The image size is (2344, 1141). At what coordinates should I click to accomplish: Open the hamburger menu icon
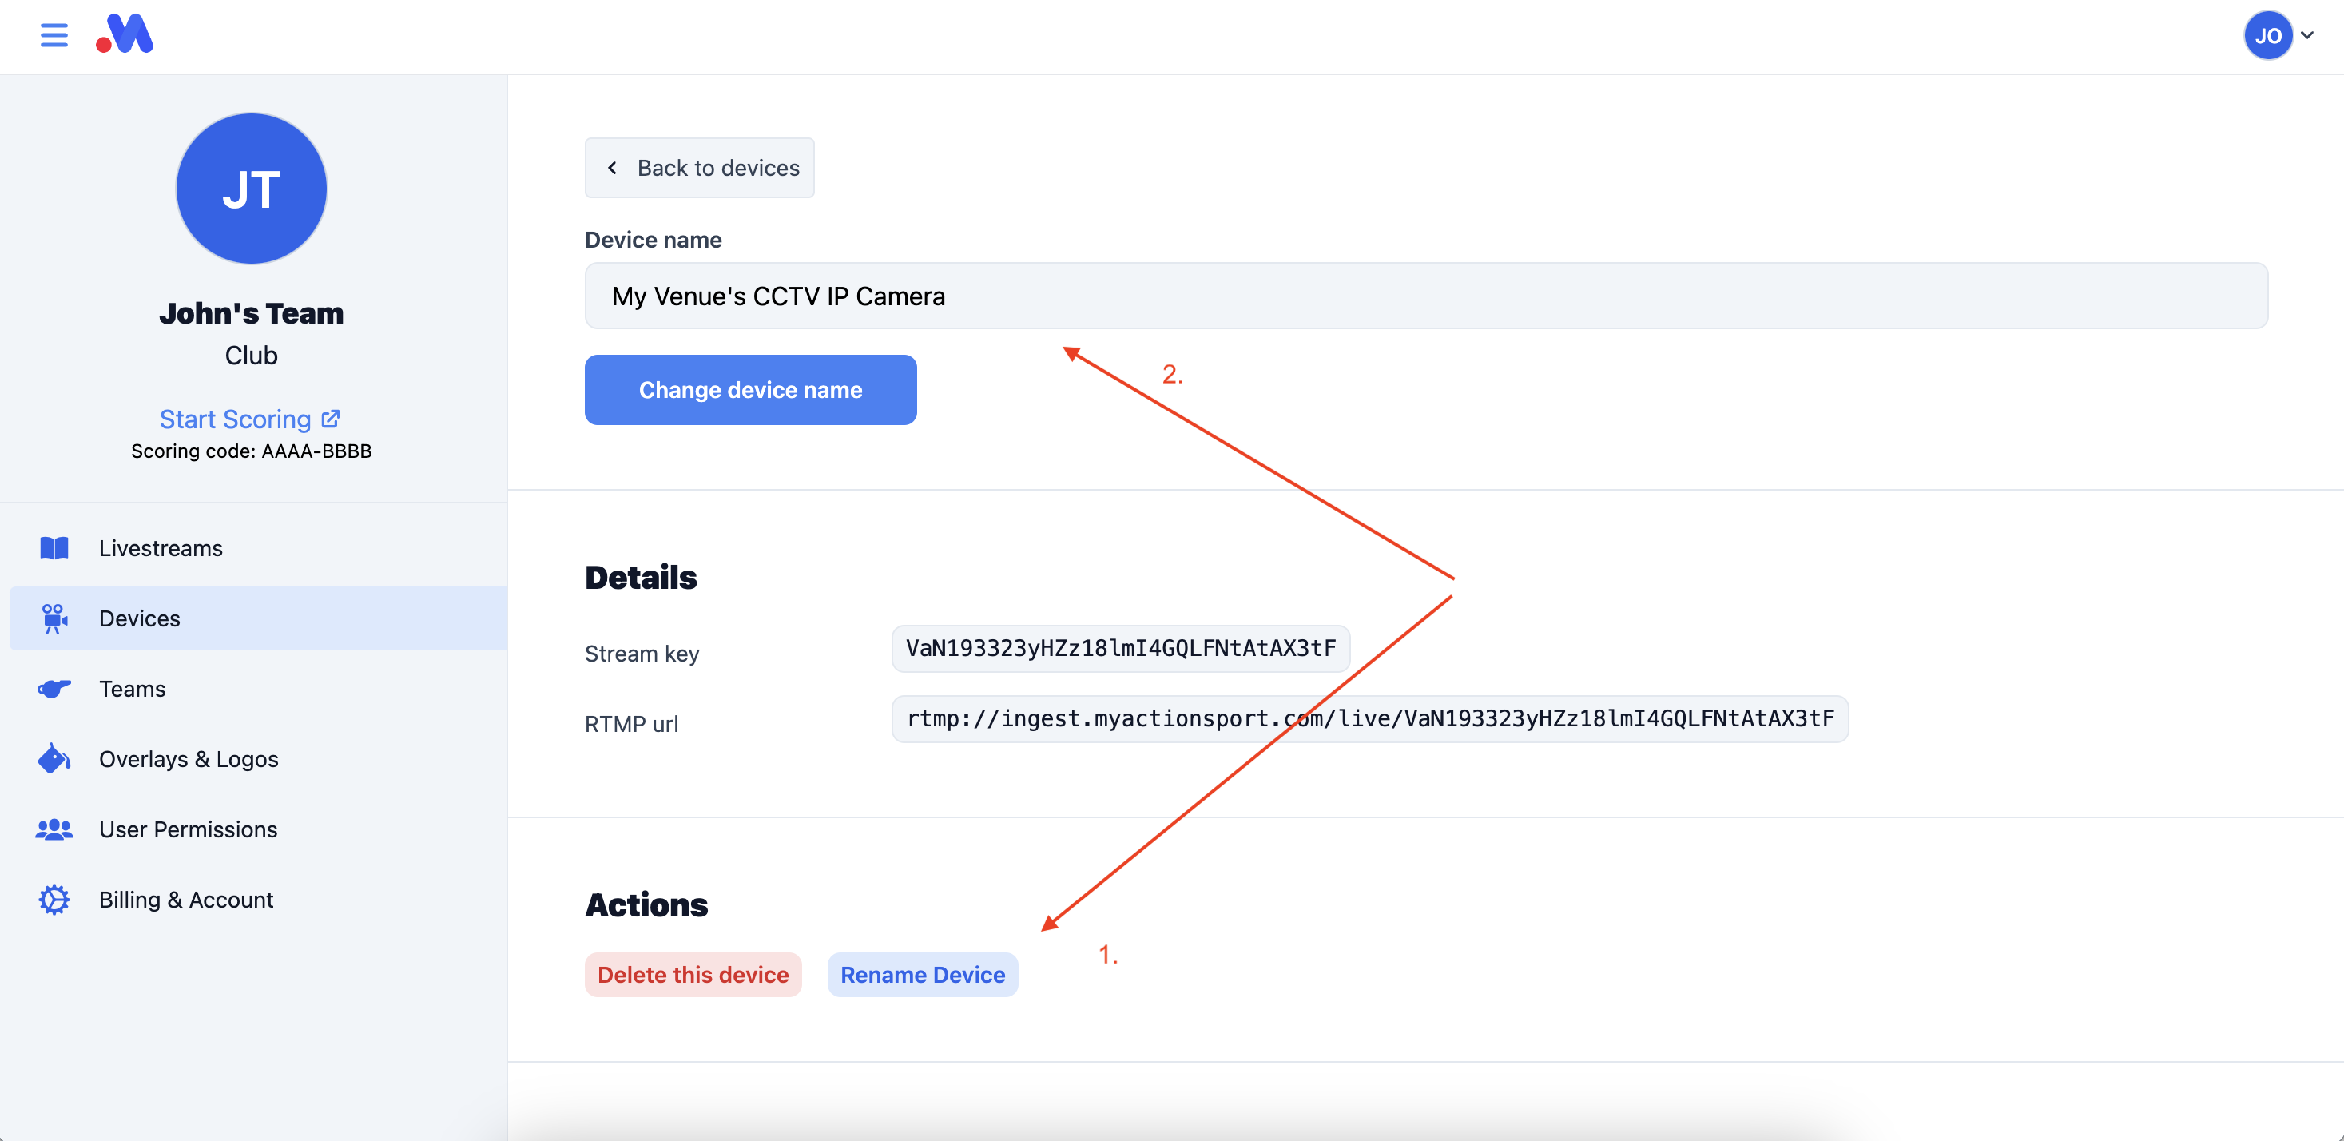pyautogui.click(x=54, y=35)
